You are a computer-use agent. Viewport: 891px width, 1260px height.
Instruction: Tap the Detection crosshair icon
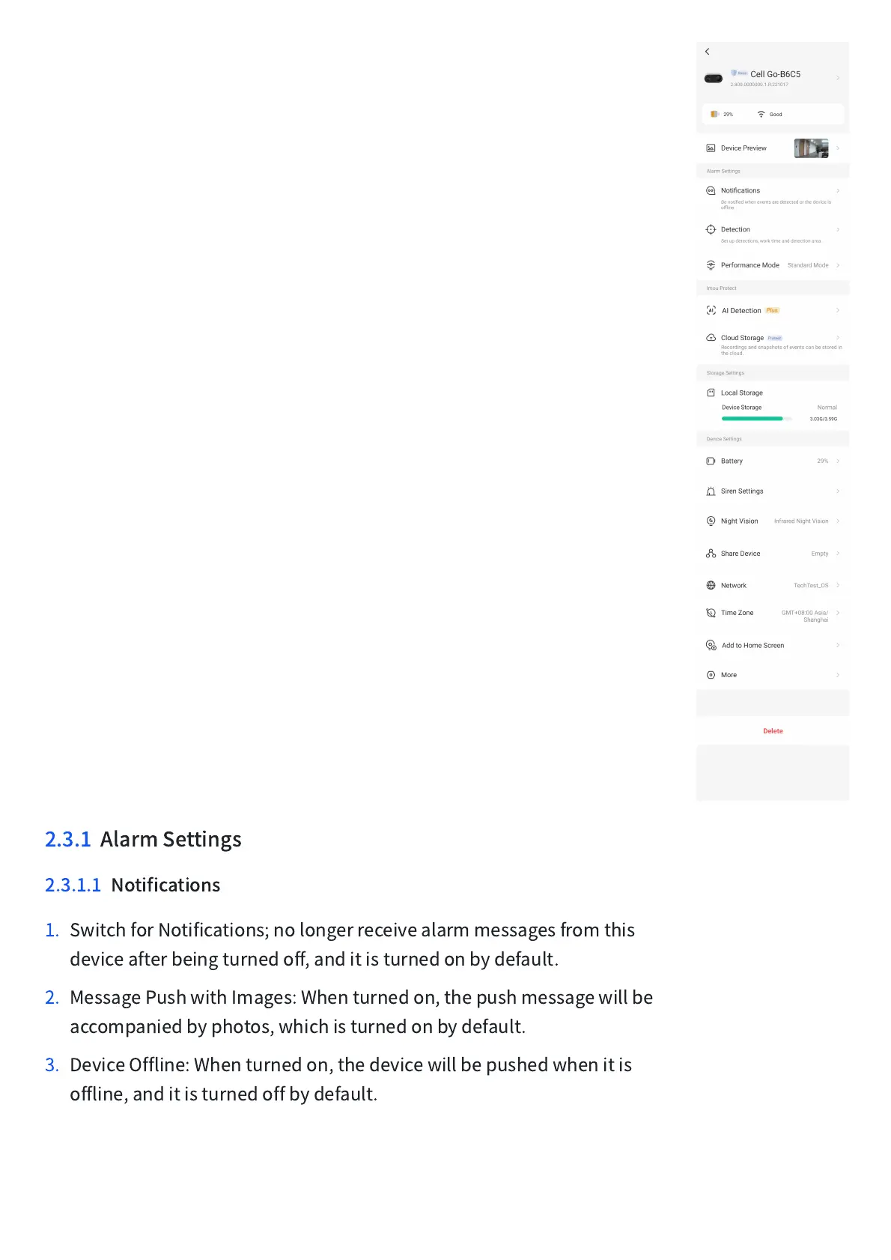point(711,229)
